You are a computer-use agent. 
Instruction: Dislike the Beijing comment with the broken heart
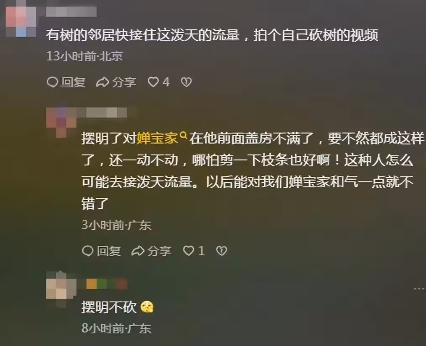[x=187, y=82]
